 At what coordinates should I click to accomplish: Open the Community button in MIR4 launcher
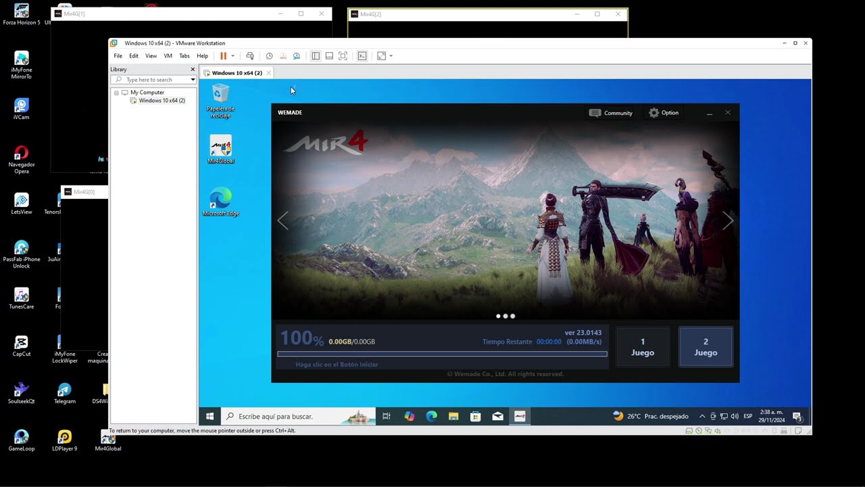[611, 113]
